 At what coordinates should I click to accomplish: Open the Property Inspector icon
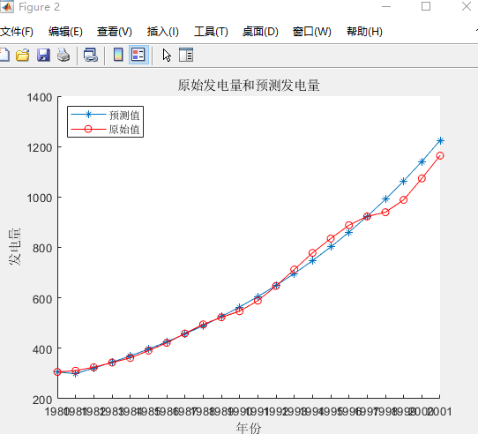(186, 56)
